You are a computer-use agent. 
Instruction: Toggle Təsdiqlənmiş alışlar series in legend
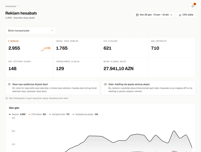(85, 114)
